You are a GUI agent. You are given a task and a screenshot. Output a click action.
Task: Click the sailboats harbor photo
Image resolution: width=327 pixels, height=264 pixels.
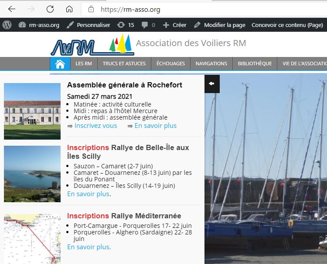[266, 168]
